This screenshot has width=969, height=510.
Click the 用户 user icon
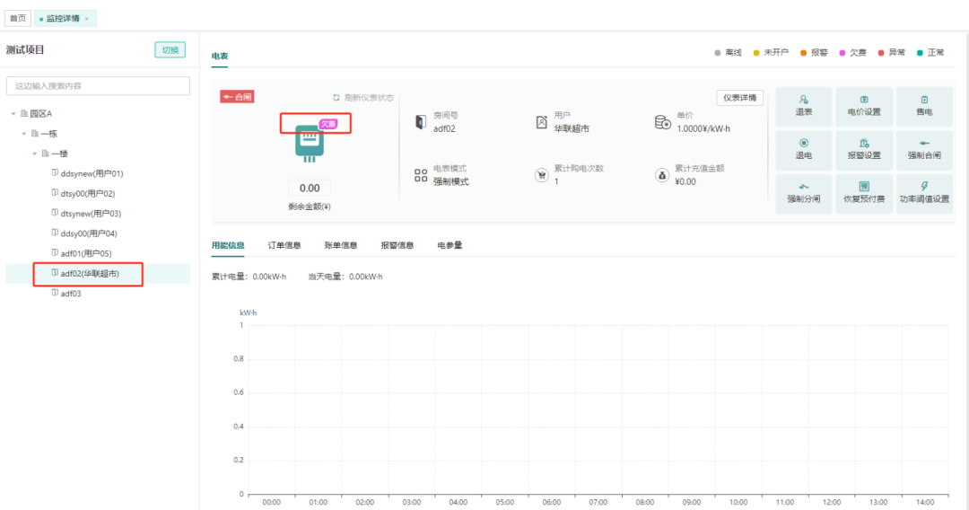coord(541,122)
